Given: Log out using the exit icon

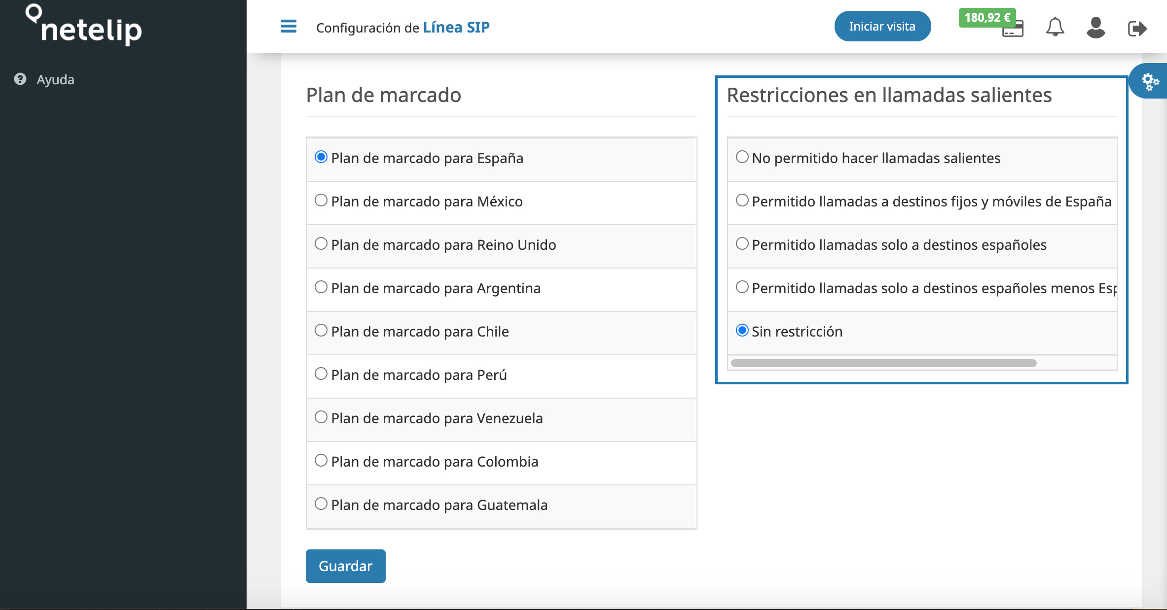Looking at the screenshot, I should point(1138,27).
